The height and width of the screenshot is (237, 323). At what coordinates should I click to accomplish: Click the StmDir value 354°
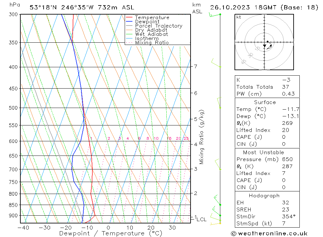click(x=288, y=217)
